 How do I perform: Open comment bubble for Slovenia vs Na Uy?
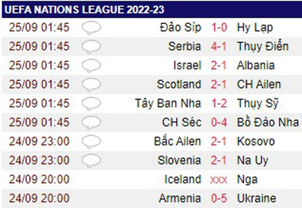pos(91,161)
